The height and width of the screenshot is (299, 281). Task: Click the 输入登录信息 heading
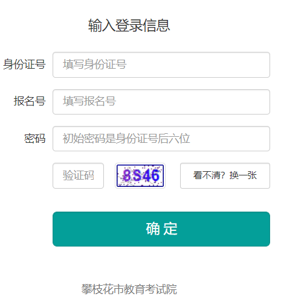129,25
